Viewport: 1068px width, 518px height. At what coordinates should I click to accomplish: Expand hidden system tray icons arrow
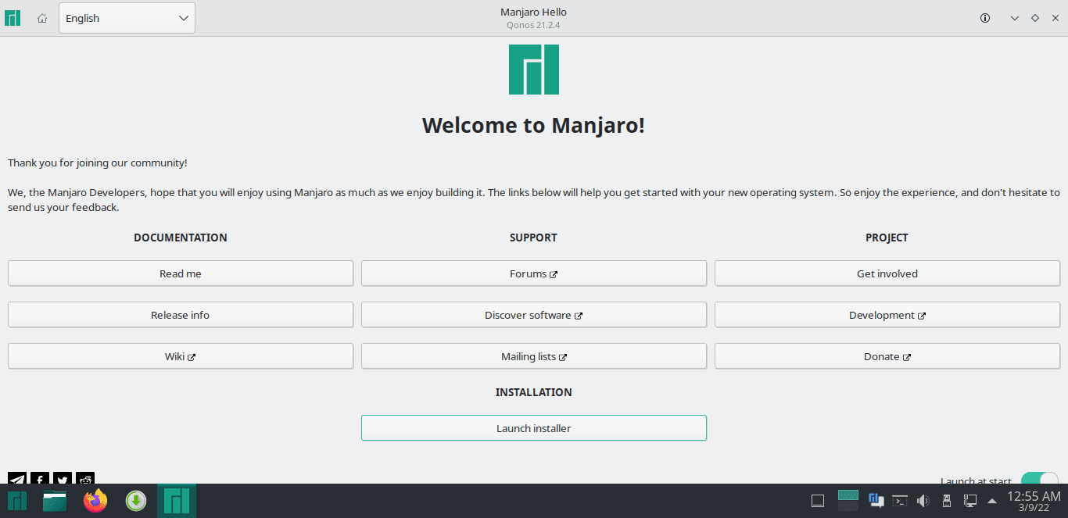coord(992,501)
